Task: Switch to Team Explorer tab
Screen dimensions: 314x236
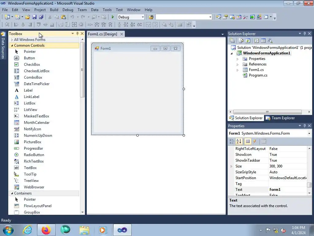Action: (x=280, y=118)
